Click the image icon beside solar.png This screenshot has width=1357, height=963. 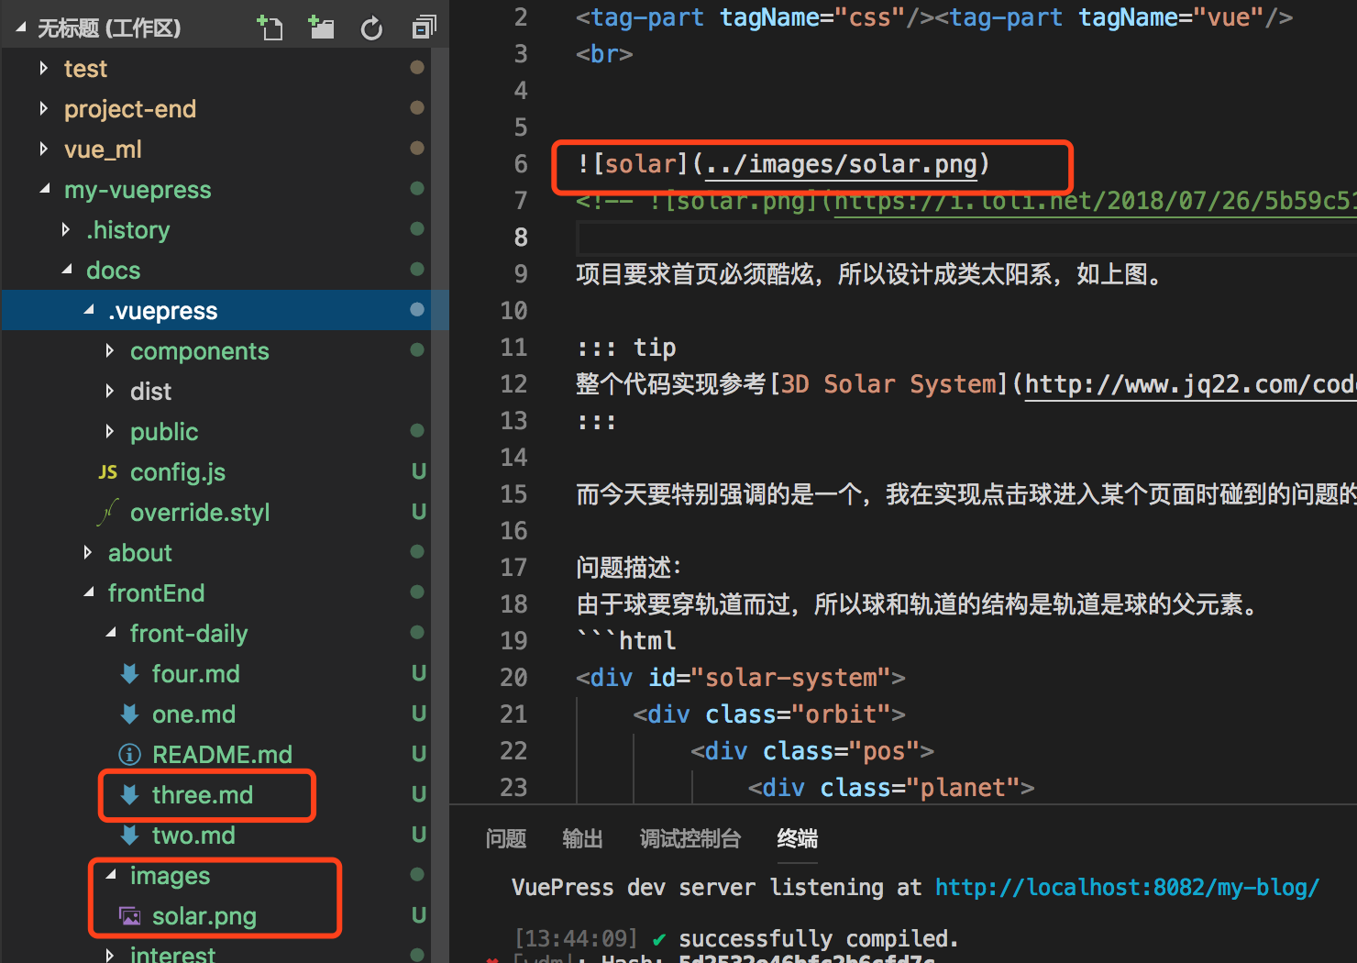(129, 916)
